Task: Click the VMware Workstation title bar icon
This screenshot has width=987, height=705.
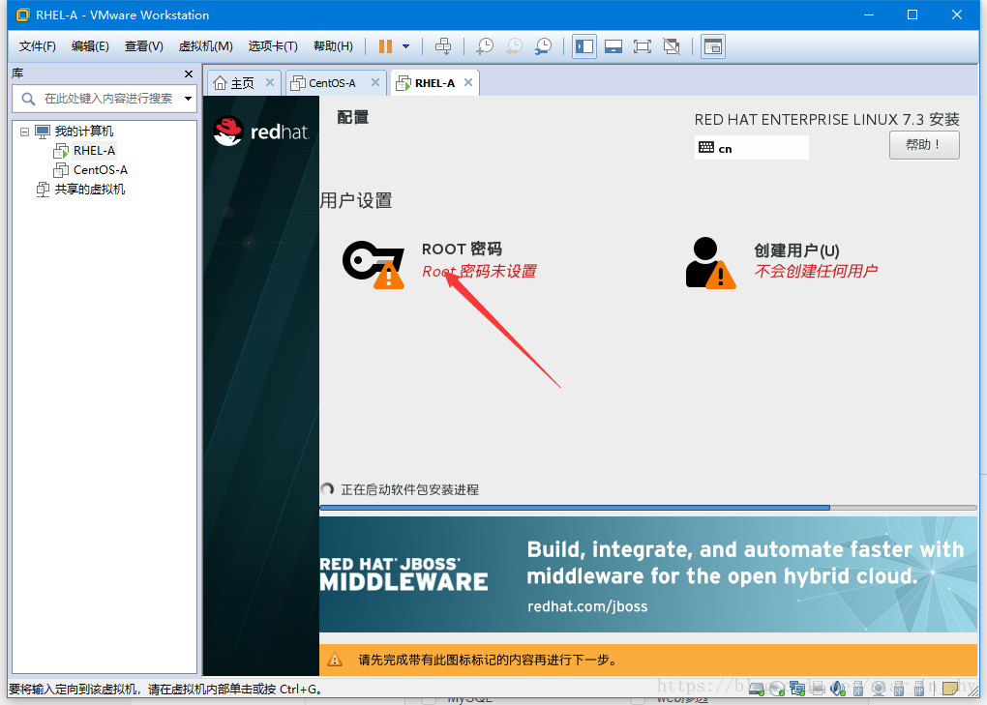Action: coord(22,15)
